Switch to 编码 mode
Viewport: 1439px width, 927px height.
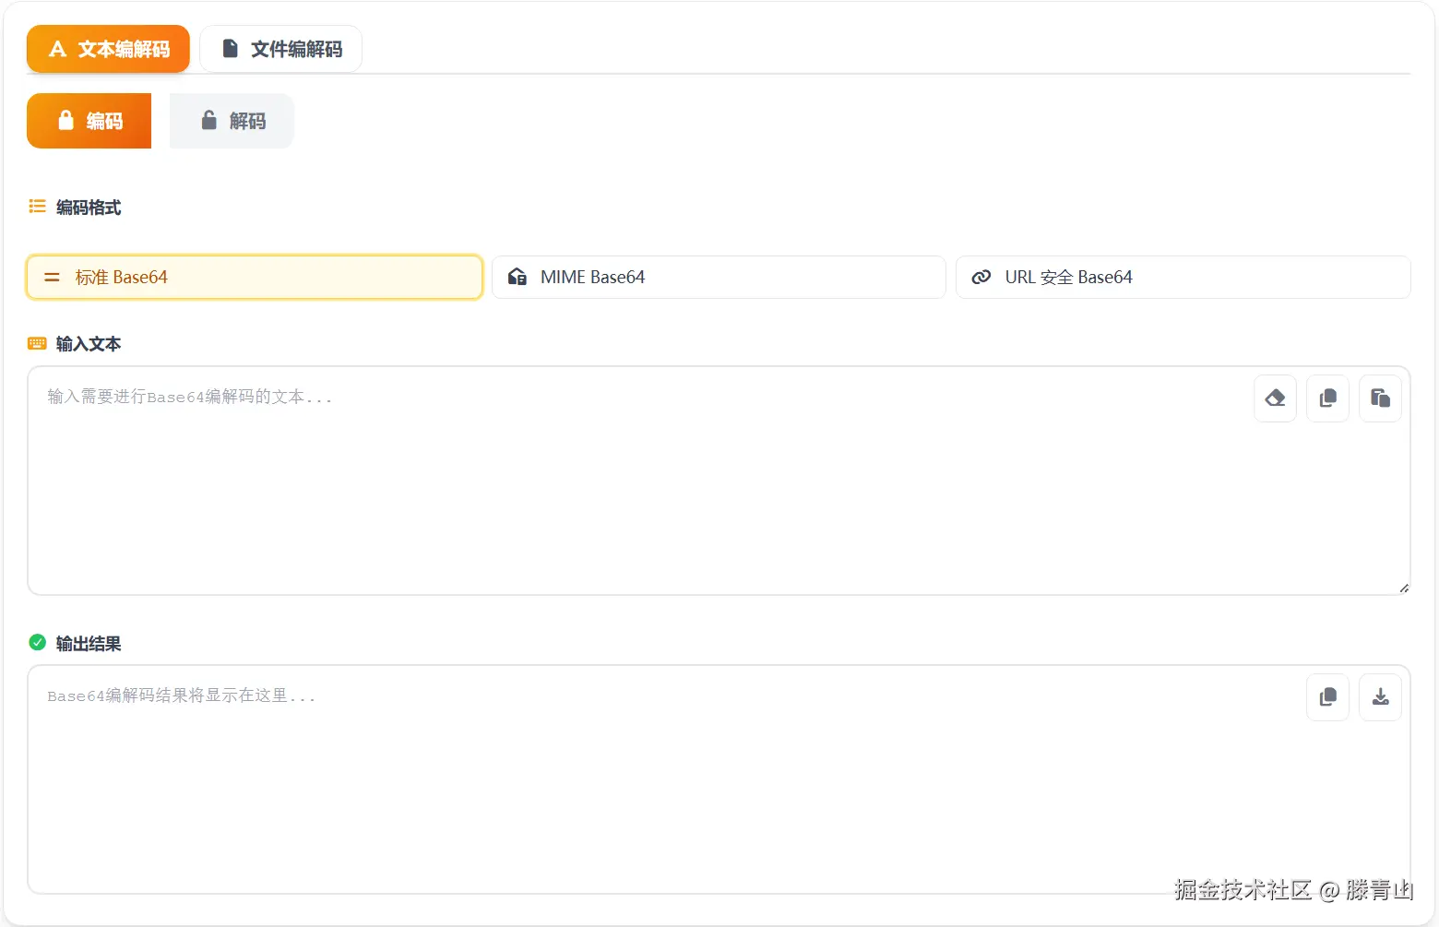pos(89,121)
